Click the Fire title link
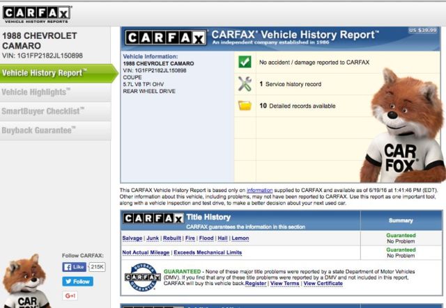 [190, 238]
